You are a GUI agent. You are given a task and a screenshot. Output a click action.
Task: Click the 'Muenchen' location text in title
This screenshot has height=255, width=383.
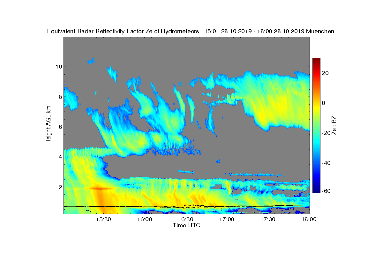[x=320, y=31]
